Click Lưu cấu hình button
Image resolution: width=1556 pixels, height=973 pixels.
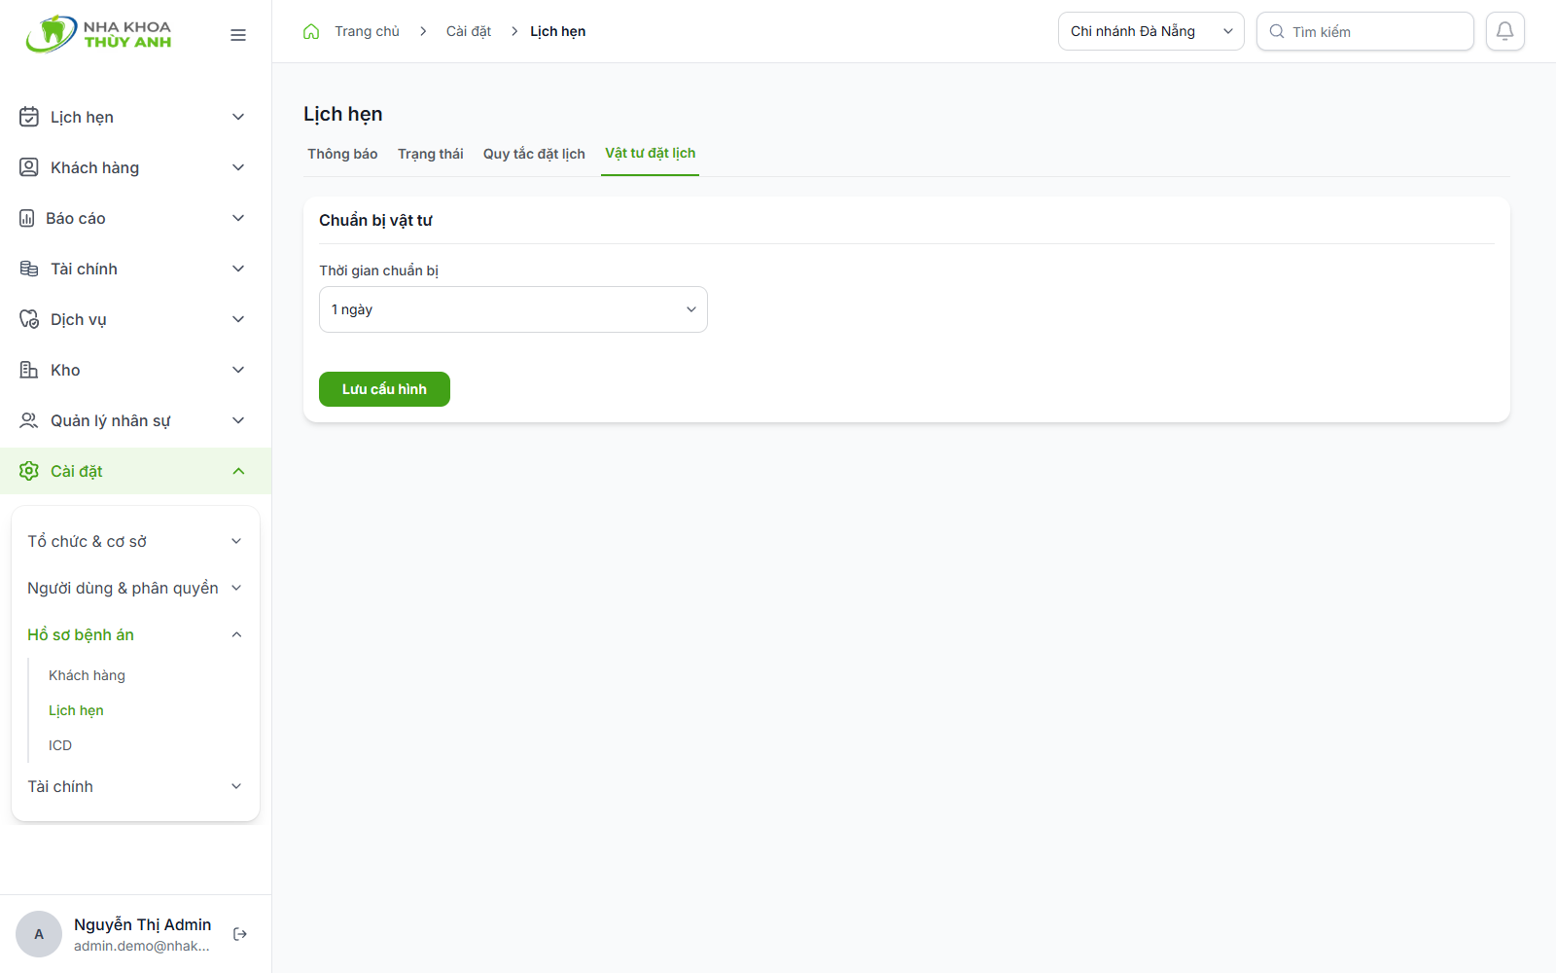coord(384,389)
